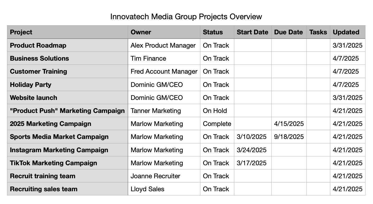Click the "TikTok Marketing Campaign" project cell
Image resolution: width=373 pixels, height=204 pixels.
click(53, 163)
